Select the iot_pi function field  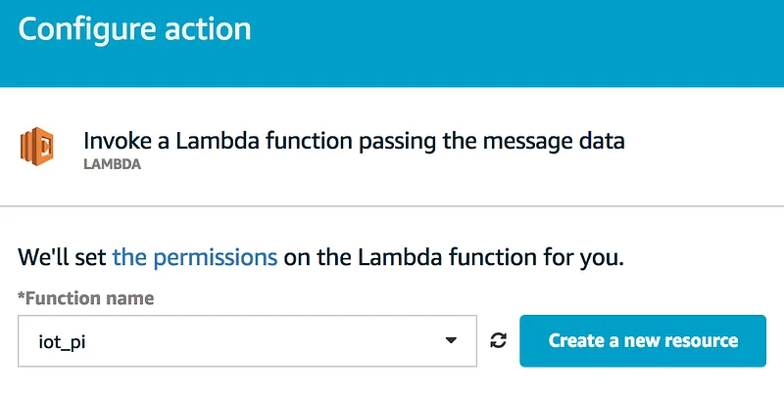[x=247, y=341]
